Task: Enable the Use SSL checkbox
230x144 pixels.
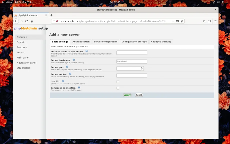Action: [118, 81]
